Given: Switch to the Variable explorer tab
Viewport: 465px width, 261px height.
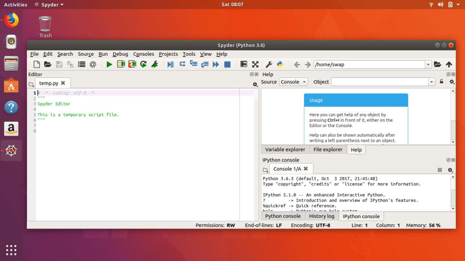Looking at the screenshot, I should [x=285, y=149].
